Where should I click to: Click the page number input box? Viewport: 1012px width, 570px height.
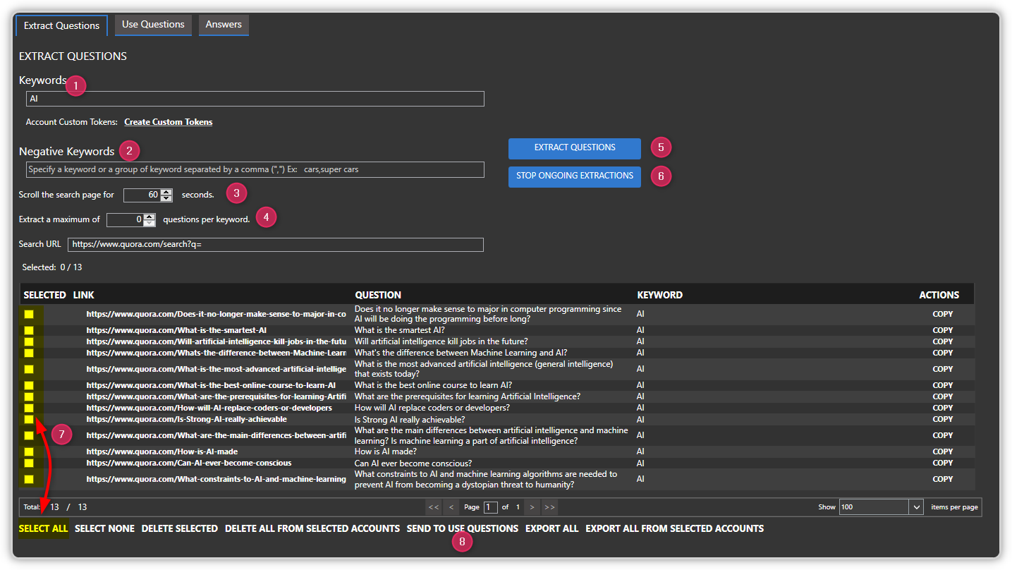point(490,507)
